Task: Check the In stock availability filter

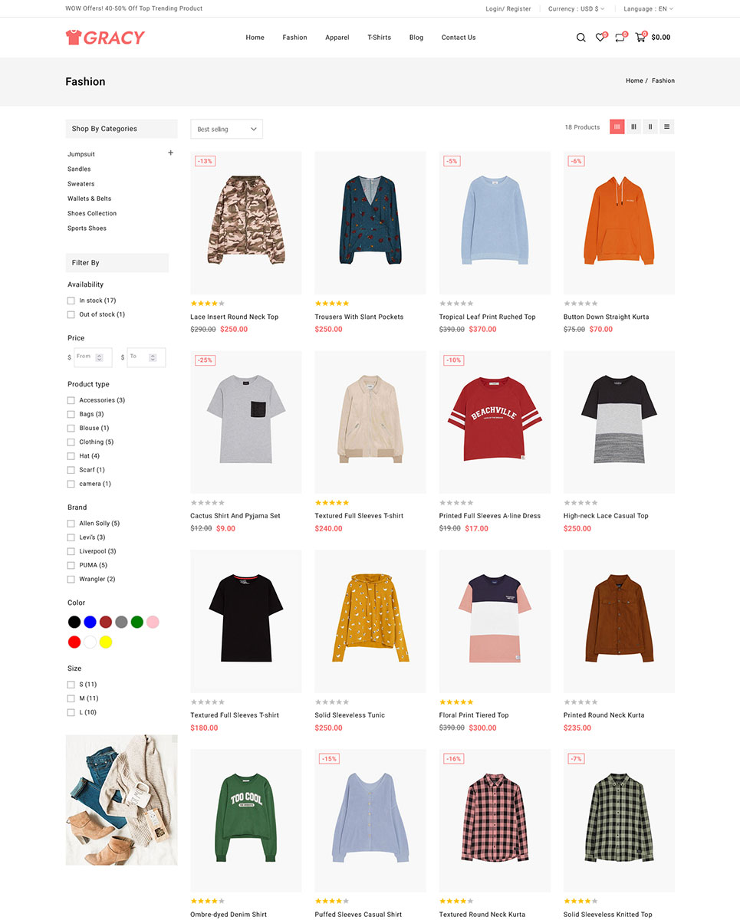Action: click(71, 301)
